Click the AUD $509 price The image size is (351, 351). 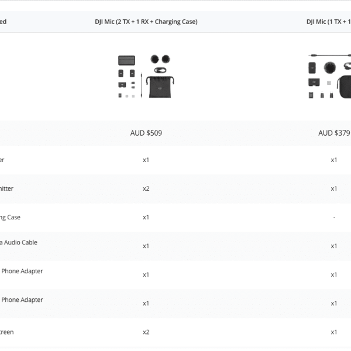click(146, 133)
